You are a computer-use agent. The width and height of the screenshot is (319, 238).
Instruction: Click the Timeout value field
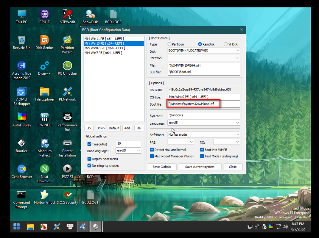[x=128, y=143]
